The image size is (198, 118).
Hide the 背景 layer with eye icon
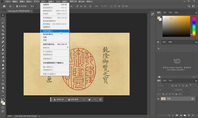[x=158, y=99]
